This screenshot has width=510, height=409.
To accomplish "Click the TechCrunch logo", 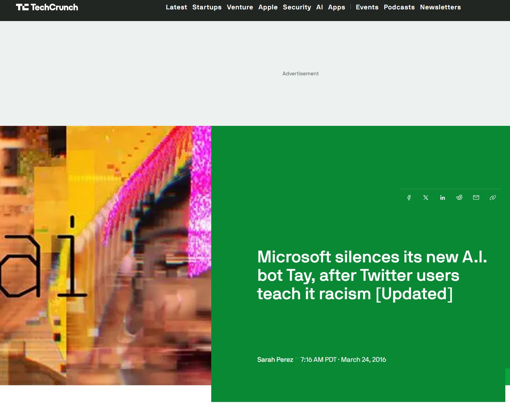I will 47,7.
